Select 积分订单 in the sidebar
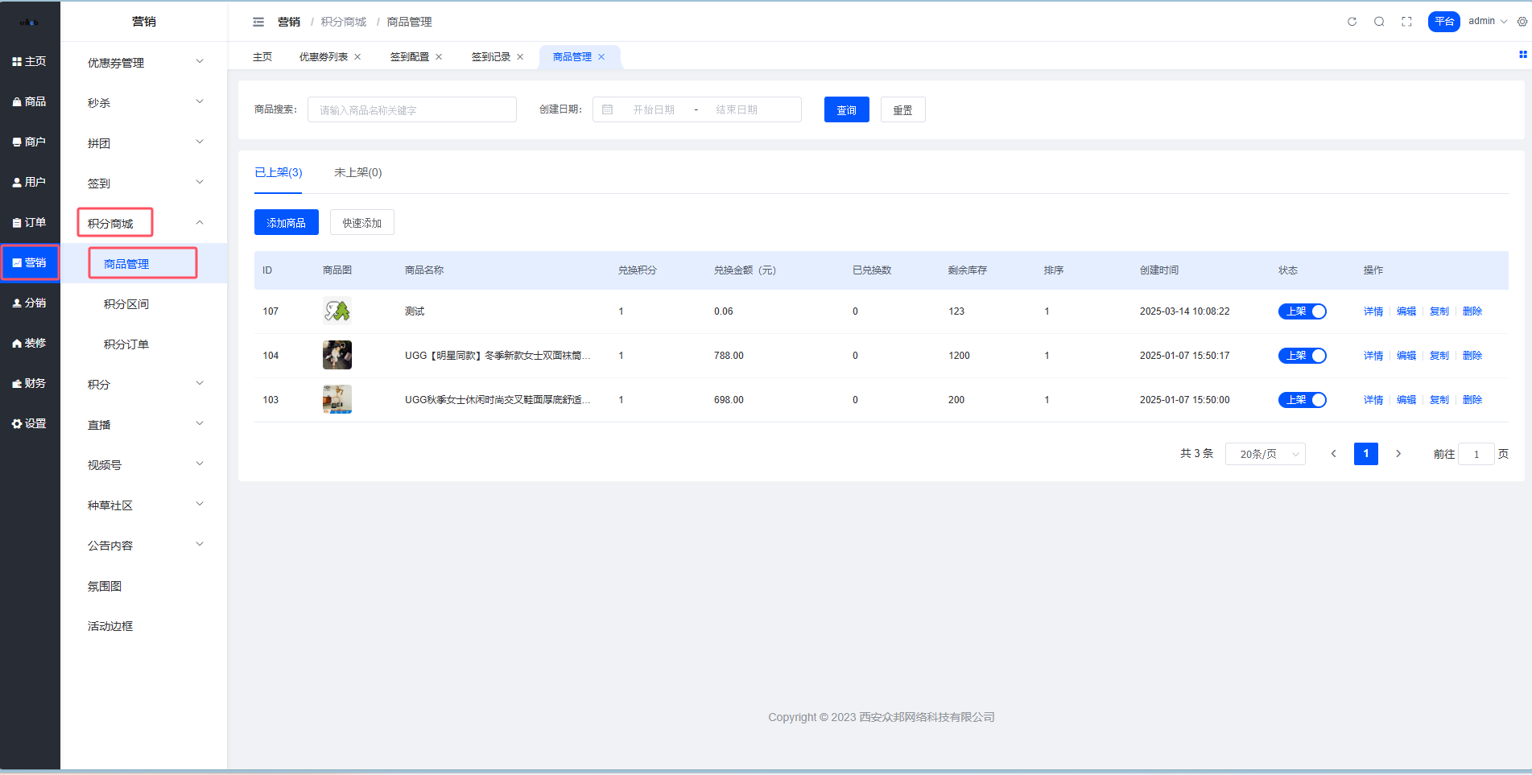 click(126, 344)
